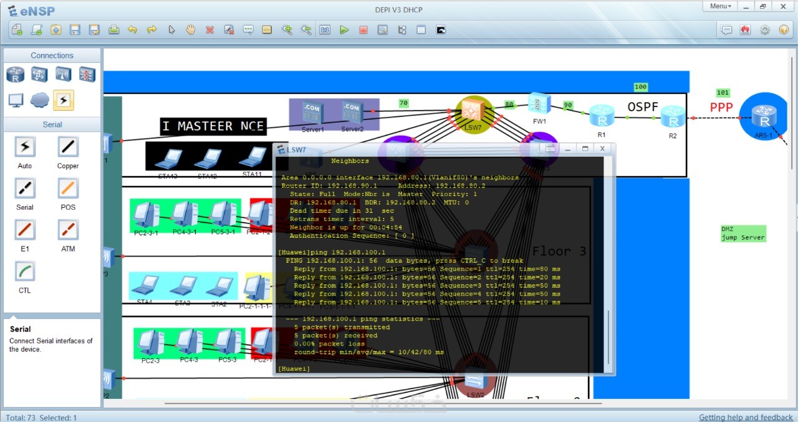This screenshot has height=422, width=798.
Task: Open an existing topology file
Action: coord(55,29)
